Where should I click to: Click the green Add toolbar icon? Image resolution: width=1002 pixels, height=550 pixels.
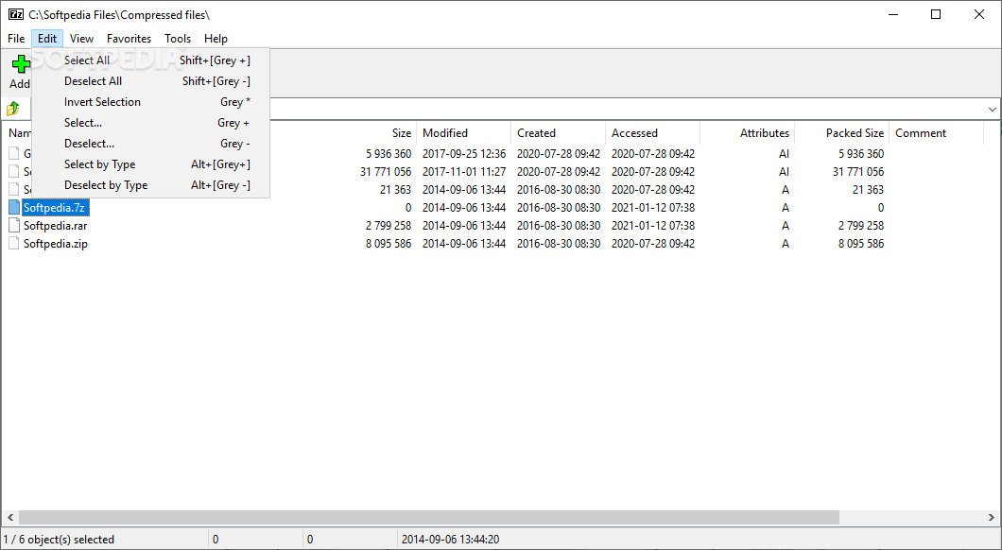tap(21, 64)
